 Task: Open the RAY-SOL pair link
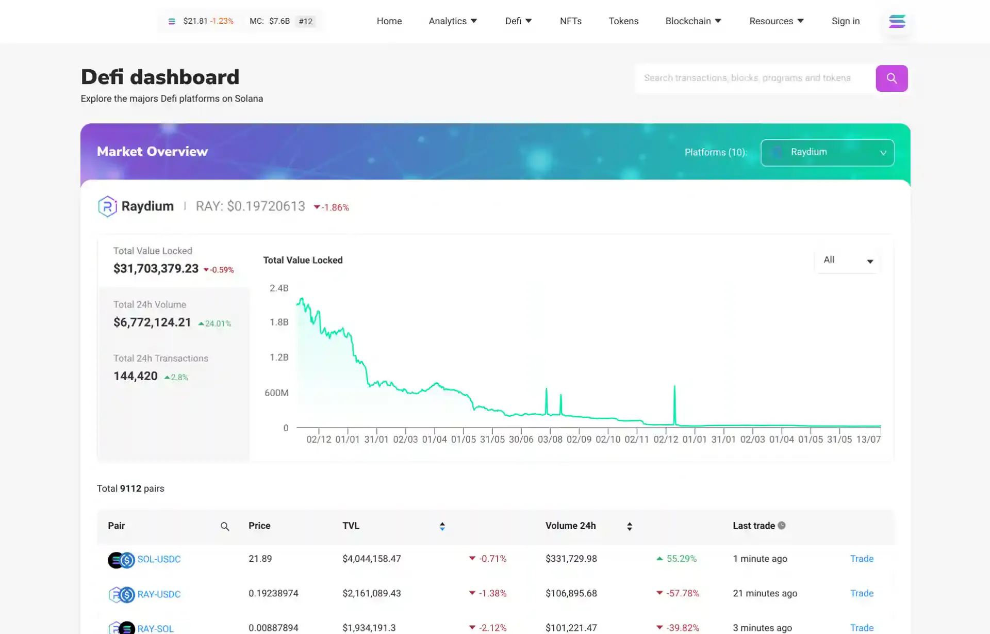155,629
